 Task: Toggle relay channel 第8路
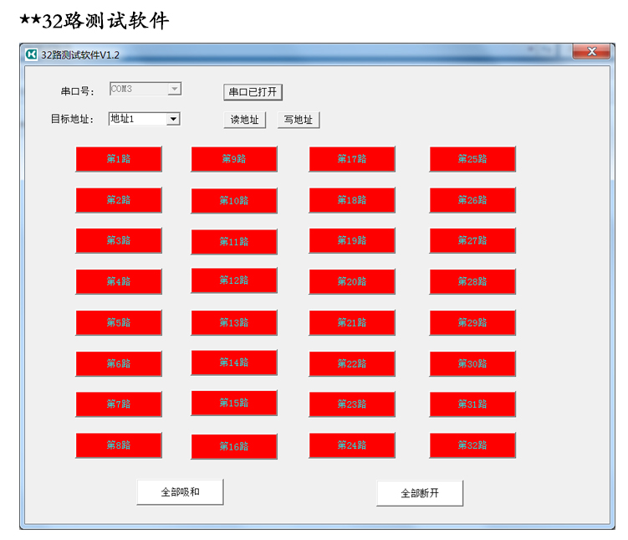coord(119,445)
